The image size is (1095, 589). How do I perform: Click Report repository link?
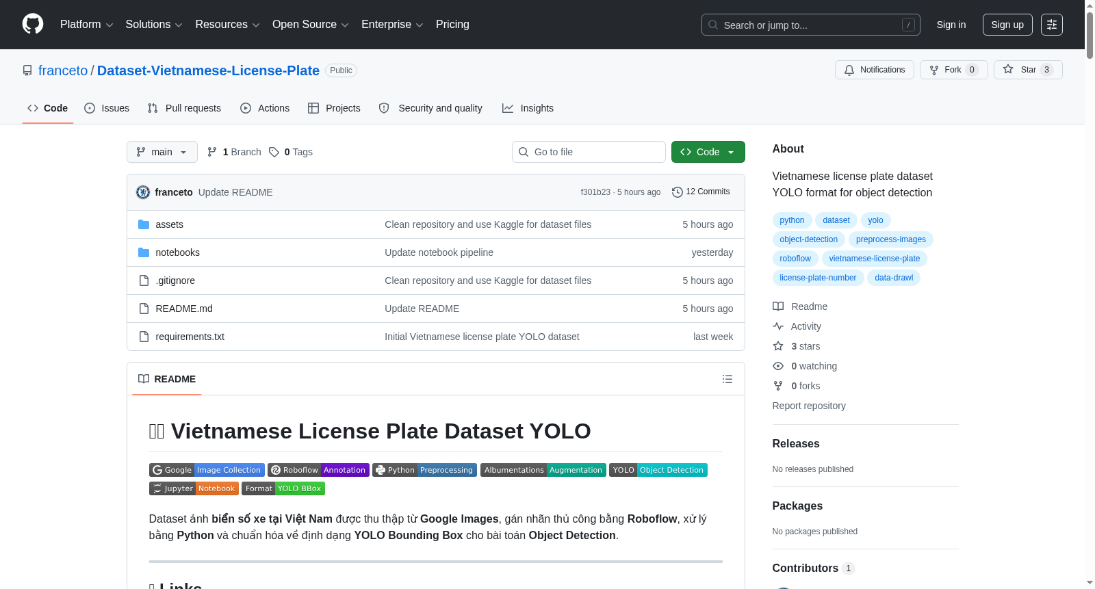pyautogui.click(x=809, y=406)
